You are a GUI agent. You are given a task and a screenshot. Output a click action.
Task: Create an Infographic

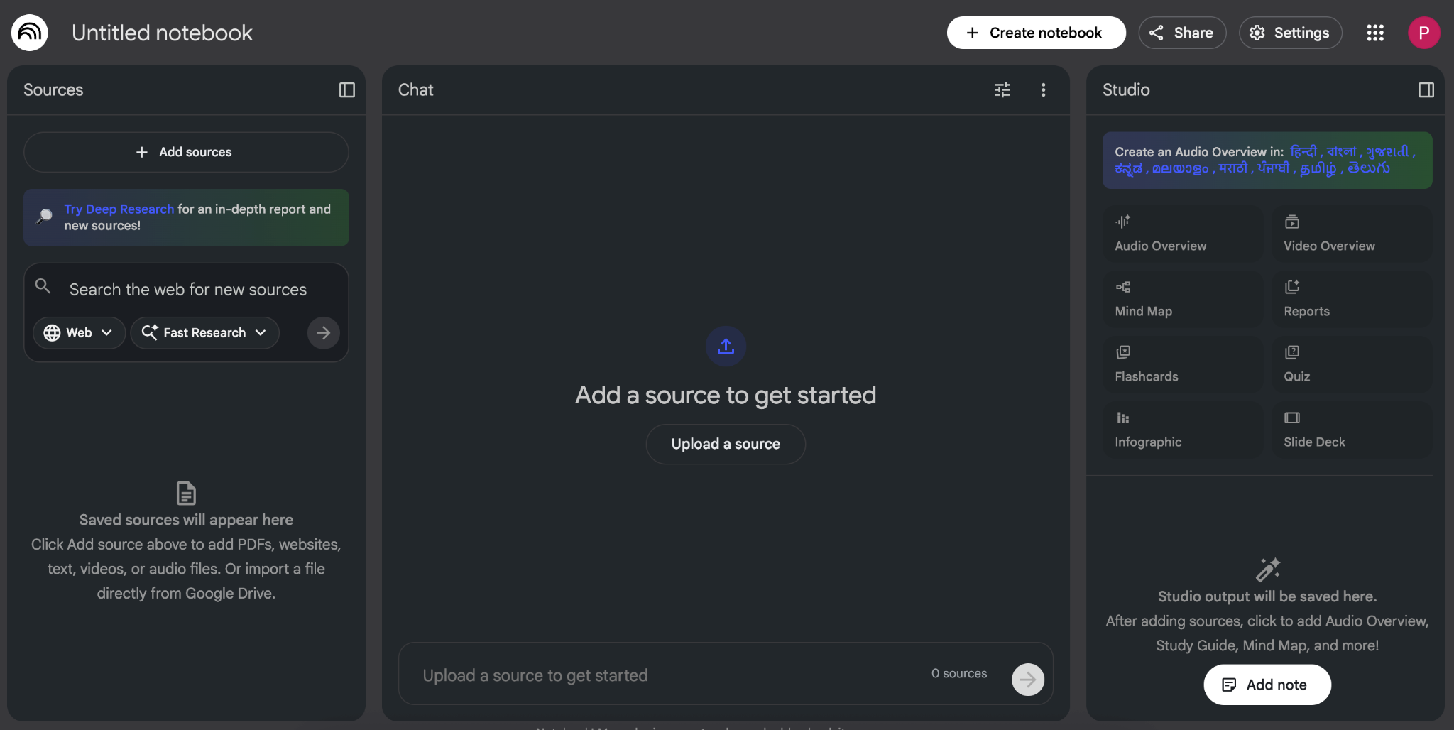[x=1182, y=430]
